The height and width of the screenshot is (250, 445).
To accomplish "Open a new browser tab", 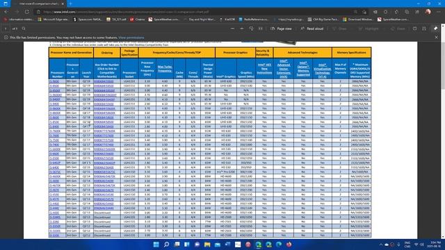I will tap(71, 4).
